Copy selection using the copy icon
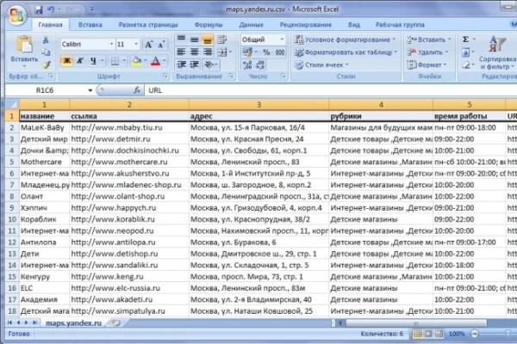517x344 pixels. 46,52
